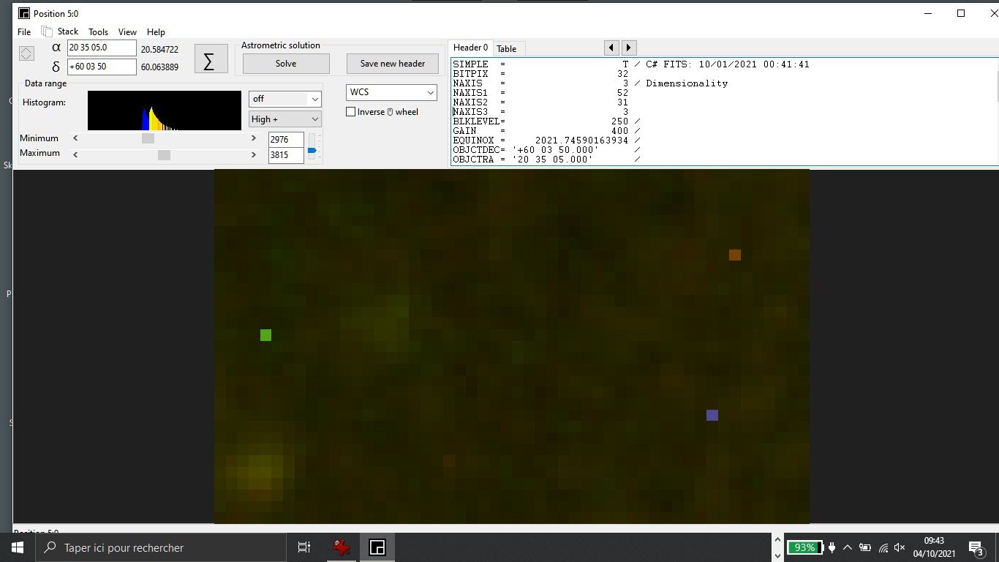This screenshot has width=999, height=562.
Task: Click the stack pages icon beside Stack
Action: 47,31
